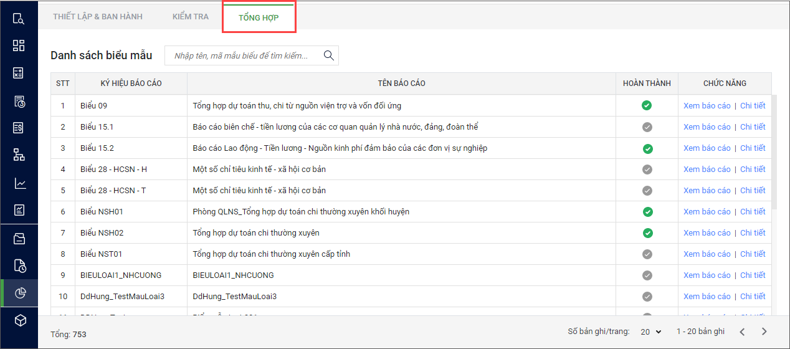Viewport: 790px width, 349px height.
Task: Click Xem báo cáo for Biểu 15.2
Action: pos(707,148)
